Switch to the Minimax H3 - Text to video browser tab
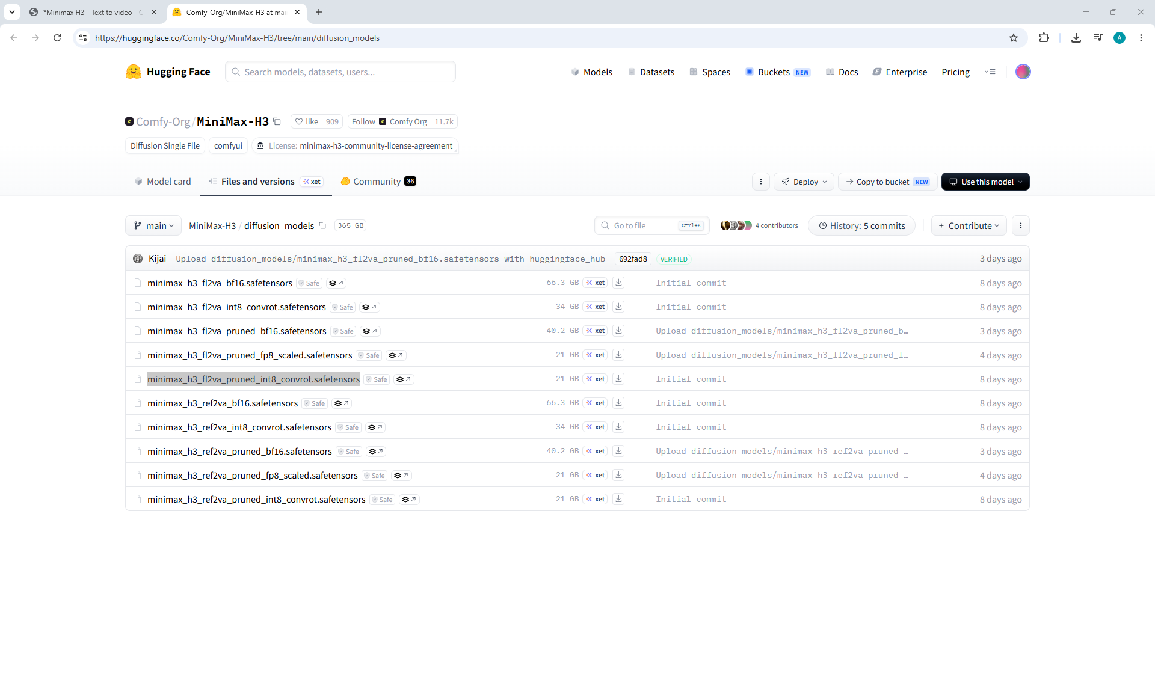The width and height of the screenshot is (1155, 692). pos(93,12)
